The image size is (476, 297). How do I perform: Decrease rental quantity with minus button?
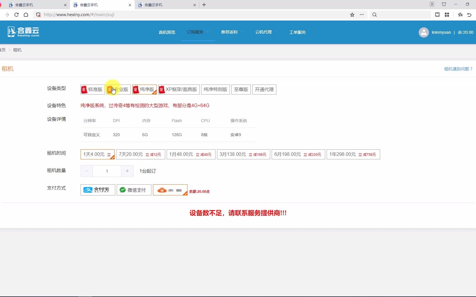pos(87,171)
